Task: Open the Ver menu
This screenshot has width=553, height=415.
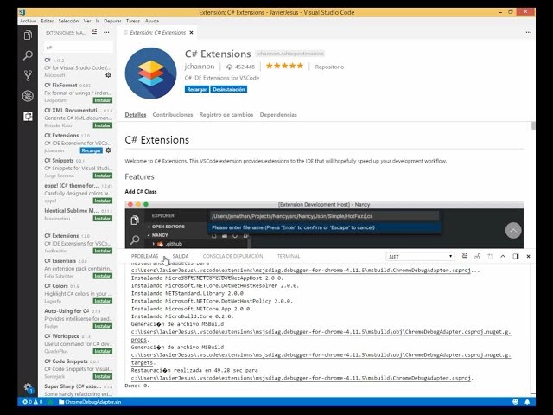Action: [87, 21]
